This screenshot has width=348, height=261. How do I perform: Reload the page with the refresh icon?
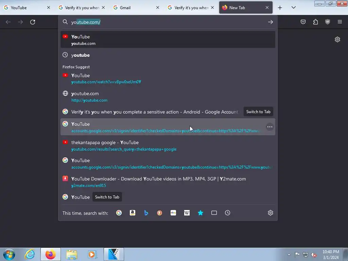[x=33, y=22]
